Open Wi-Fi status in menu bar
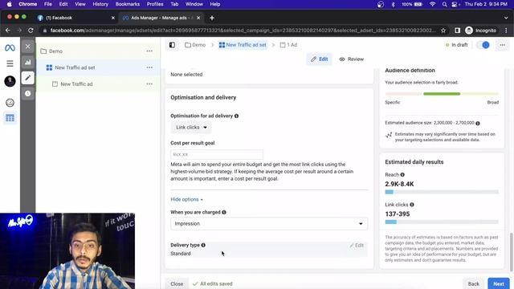Image resolution: width=514 pixels, height=289 pixels. tap(432, 4)
